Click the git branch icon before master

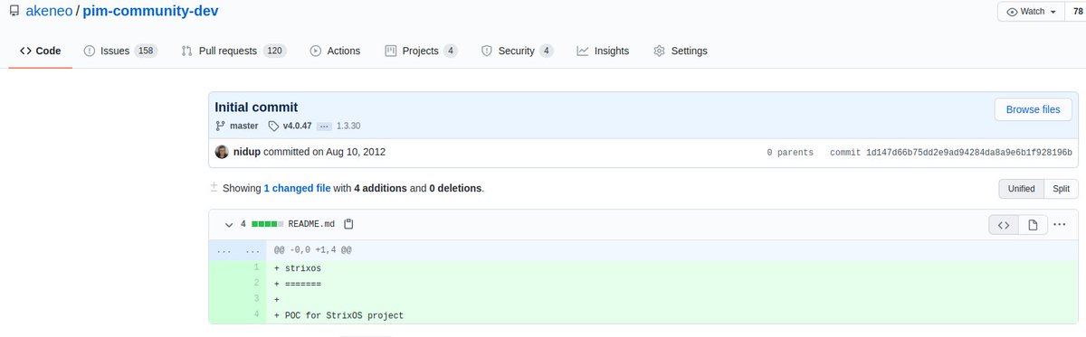tap(220, 126)
